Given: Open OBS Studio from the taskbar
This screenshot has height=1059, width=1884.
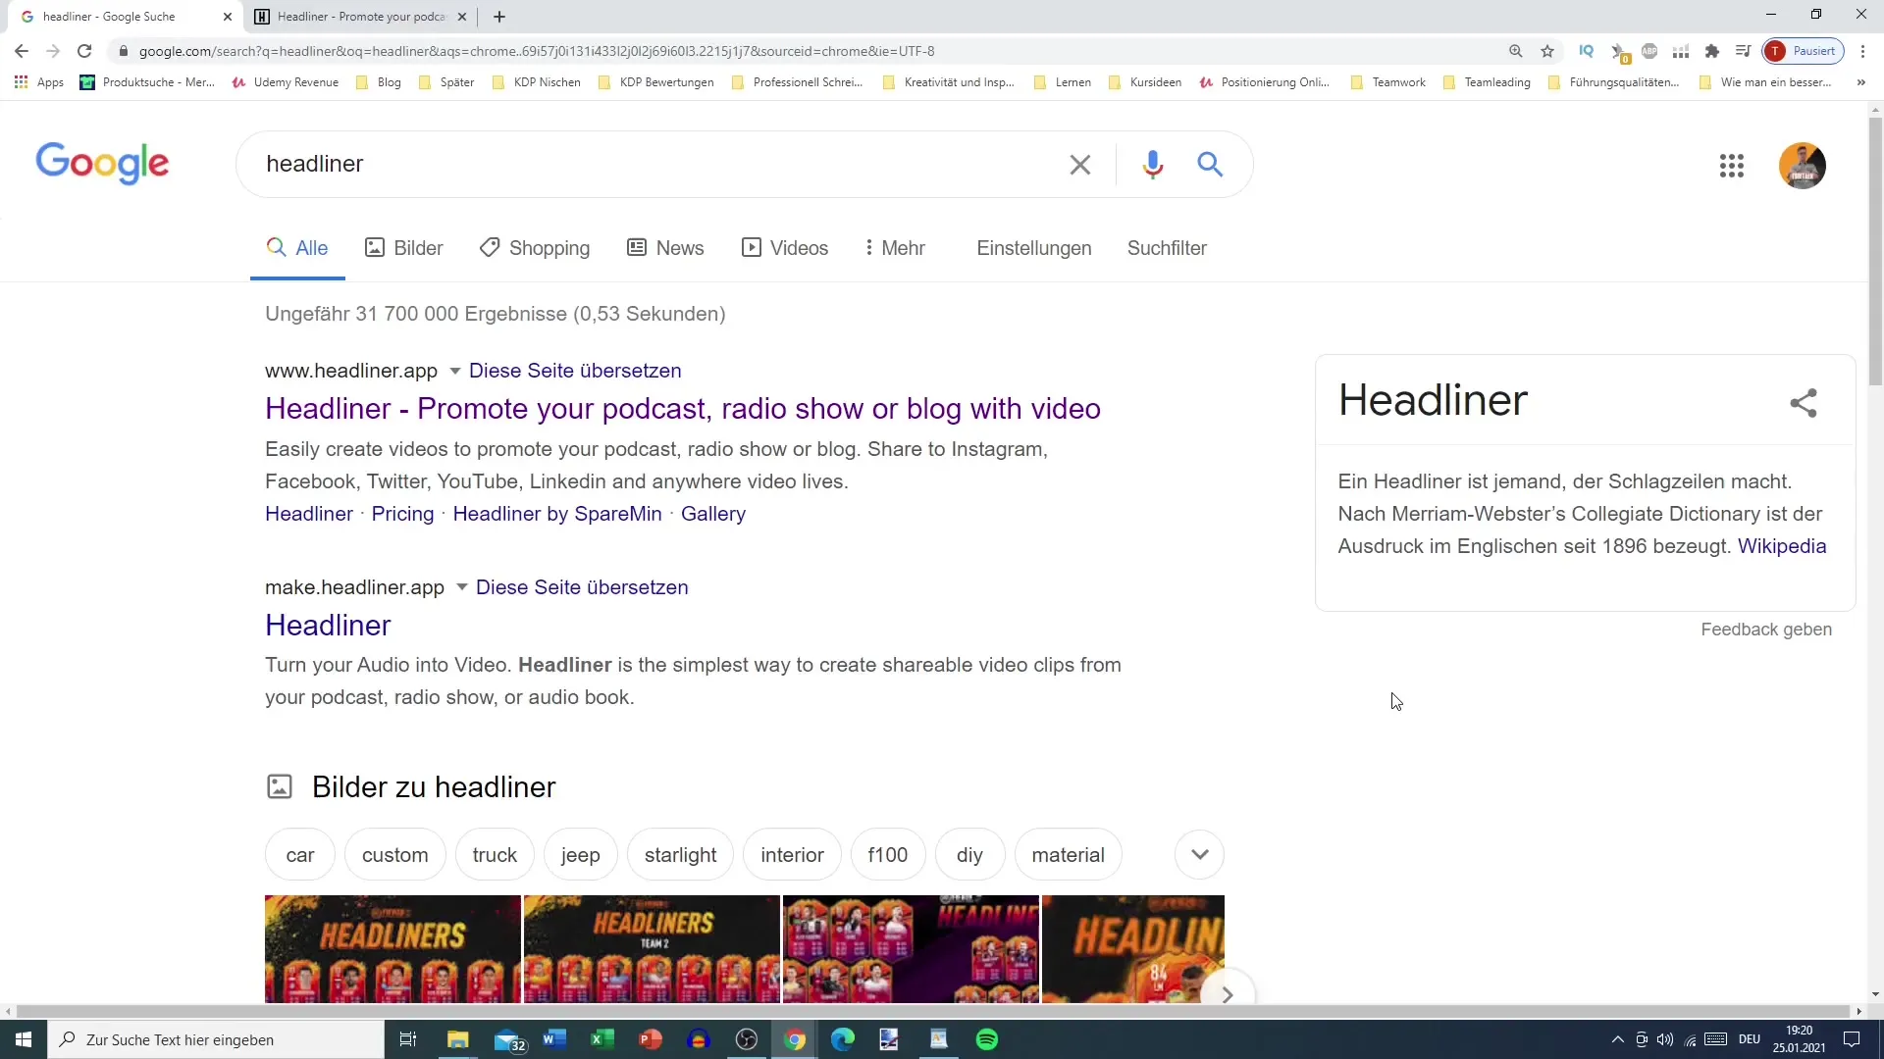Looking at the screenshot, I should (747, 1039).
